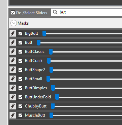Screen dimensions: 122x125
Task: Open edit mode for ButtCrack slider
Action: click(x=13, y=61)
